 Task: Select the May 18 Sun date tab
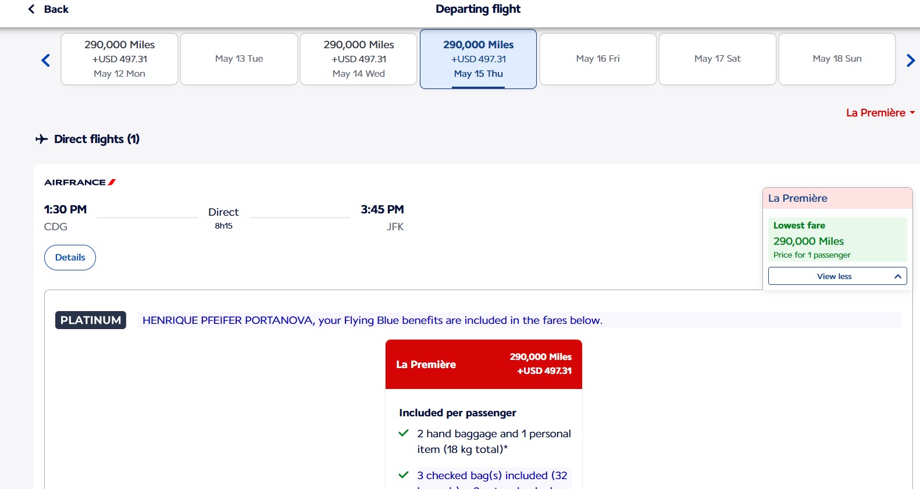(837, 59)
